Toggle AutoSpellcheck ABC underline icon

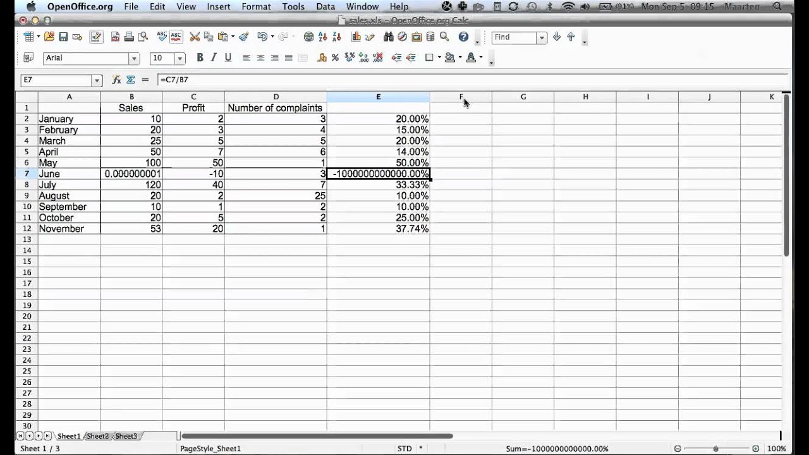coord(176,37)
